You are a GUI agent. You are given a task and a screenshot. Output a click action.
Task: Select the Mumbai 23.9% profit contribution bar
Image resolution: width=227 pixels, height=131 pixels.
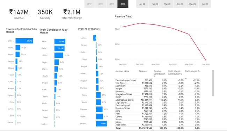tap(60, 41)
